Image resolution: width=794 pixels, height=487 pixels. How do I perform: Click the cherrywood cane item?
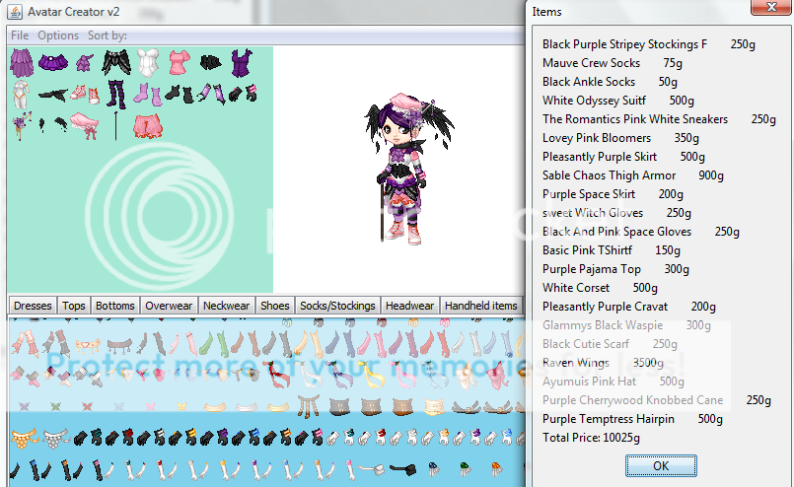116,125
